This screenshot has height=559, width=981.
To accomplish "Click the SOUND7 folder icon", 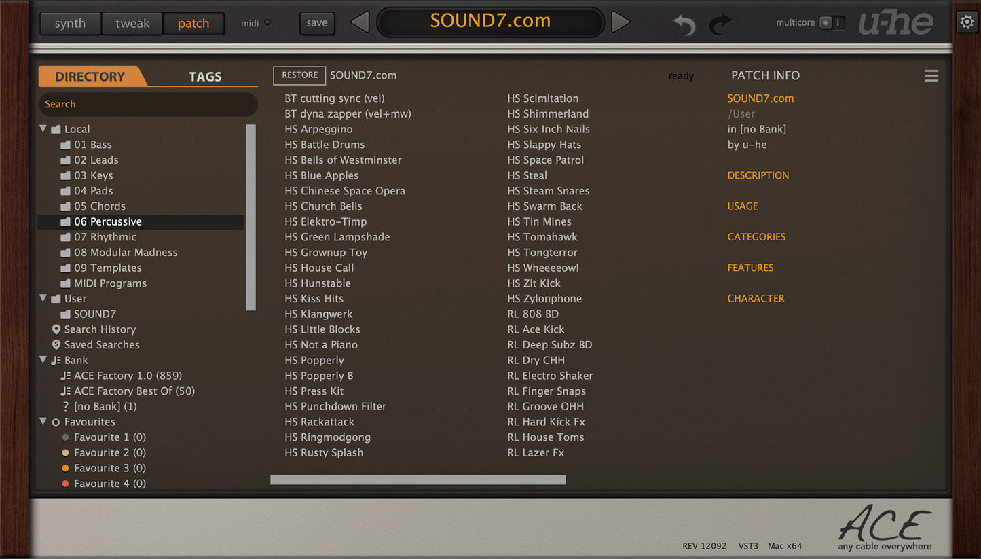I will click(x=65, y=314).
